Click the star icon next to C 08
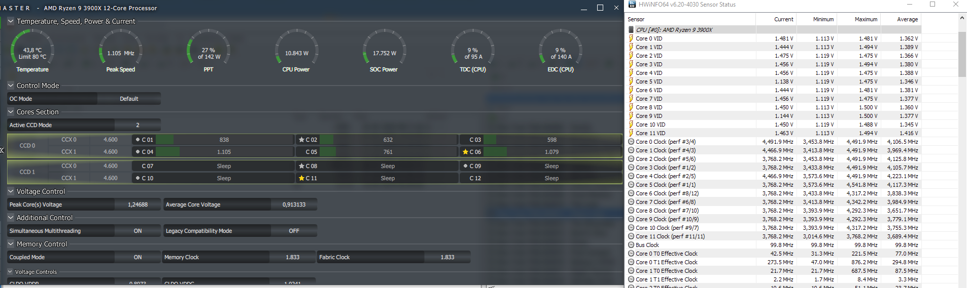Screen dimensions: 967x288 point(301,166)
